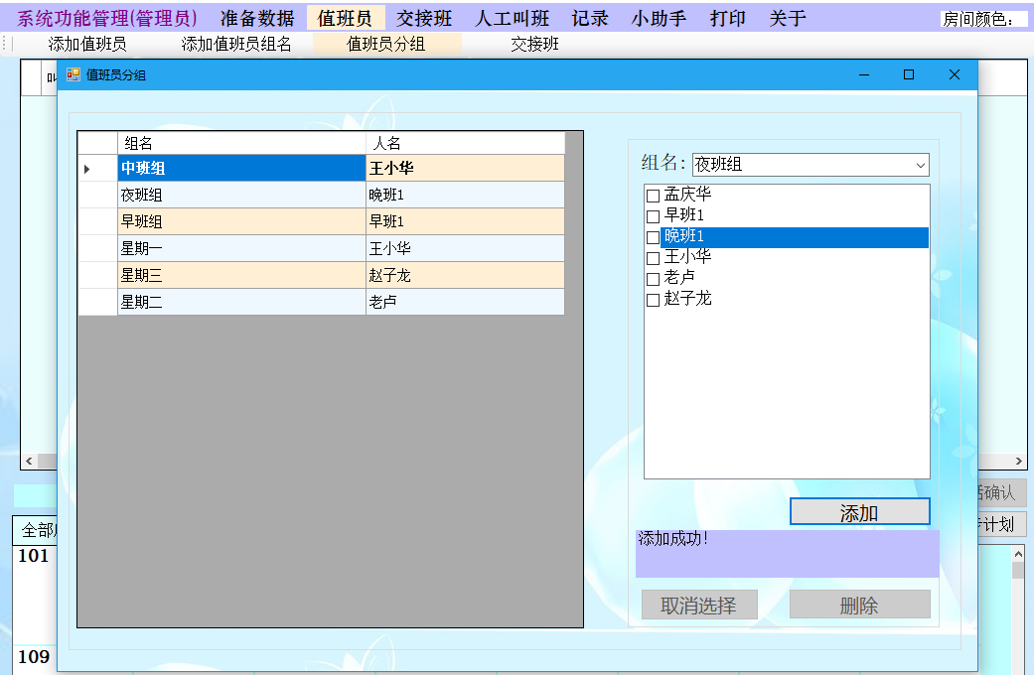Check the 早班1 checkbox

[x=653, y=216]
